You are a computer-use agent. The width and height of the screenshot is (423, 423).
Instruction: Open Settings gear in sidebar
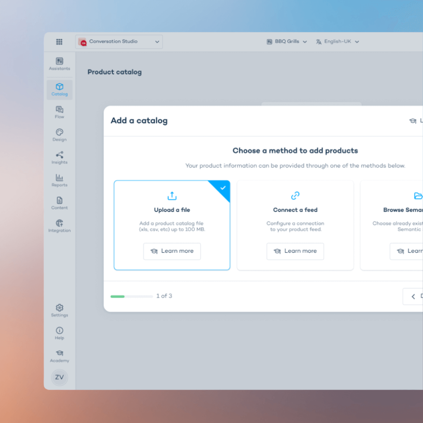(60, 311)
